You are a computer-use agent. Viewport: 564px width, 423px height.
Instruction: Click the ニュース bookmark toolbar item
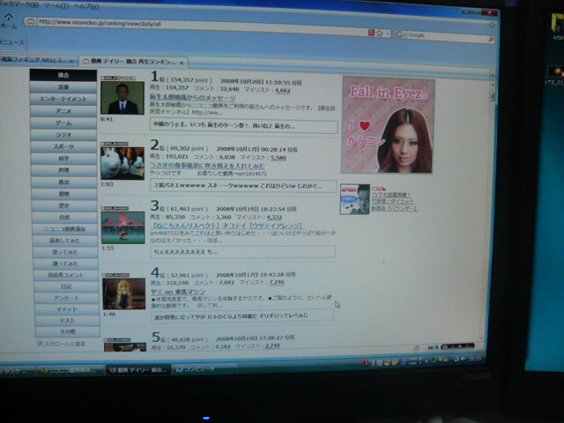(x=11, y=41)
